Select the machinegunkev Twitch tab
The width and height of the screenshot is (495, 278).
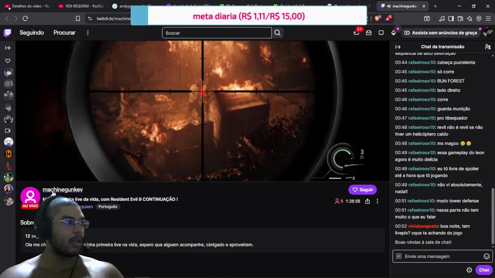pyautogui.click(x=402, y=6)
